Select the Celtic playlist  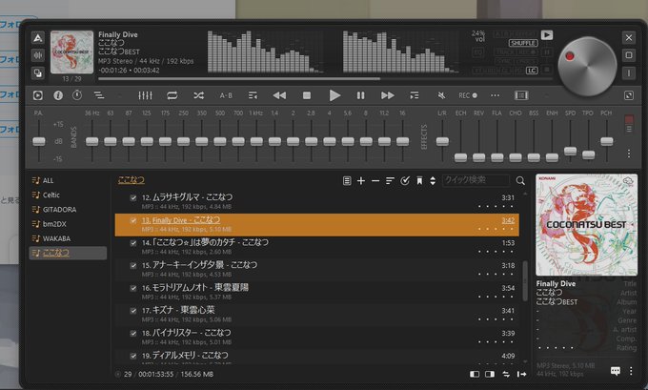tap(69, 195)
